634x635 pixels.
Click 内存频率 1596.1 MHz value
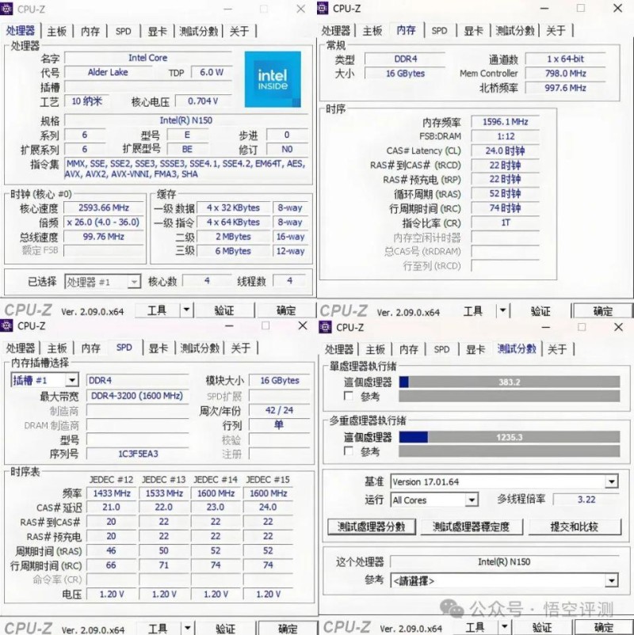coord(505,121)
